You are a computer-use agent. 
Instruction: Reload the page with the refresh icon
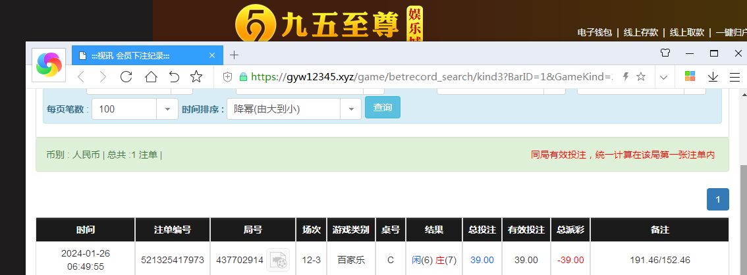point(126,76)
